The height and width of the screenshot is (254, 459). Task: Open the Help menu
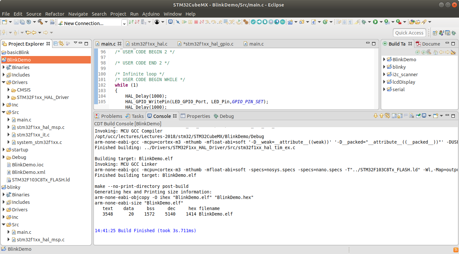[x=190, y=14]
